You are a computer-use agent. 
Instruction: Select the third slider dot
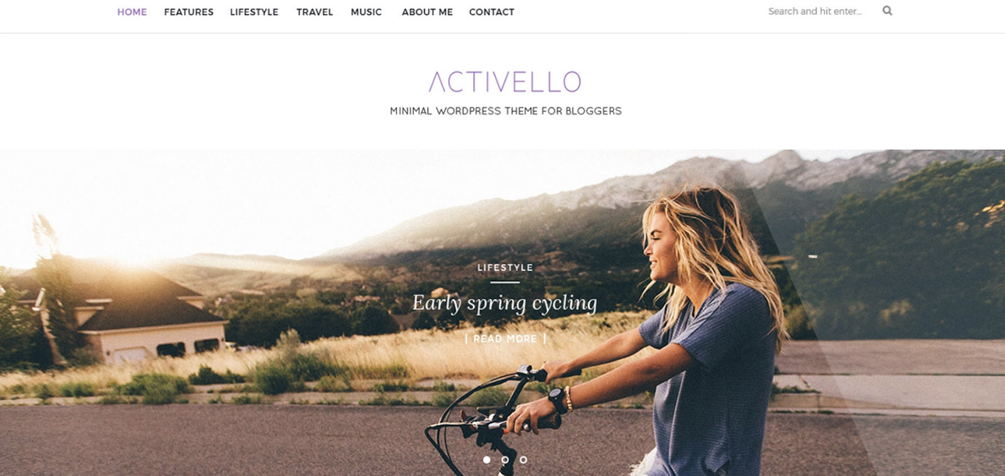523,460
